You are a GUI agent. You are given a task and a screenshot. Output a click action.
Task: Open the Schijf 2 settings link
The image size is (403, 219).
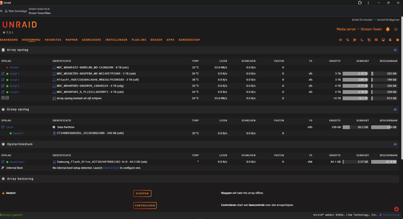click(15, 80)
